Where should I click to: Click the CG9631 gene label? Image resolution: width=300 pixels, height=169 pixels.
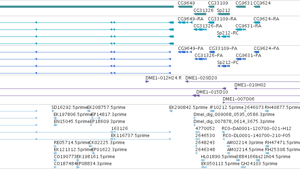point(244,3)
